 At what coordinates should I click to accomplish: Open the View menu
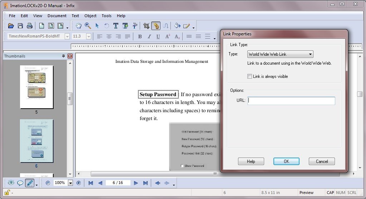pyautogui.click(x=38, y=16)
